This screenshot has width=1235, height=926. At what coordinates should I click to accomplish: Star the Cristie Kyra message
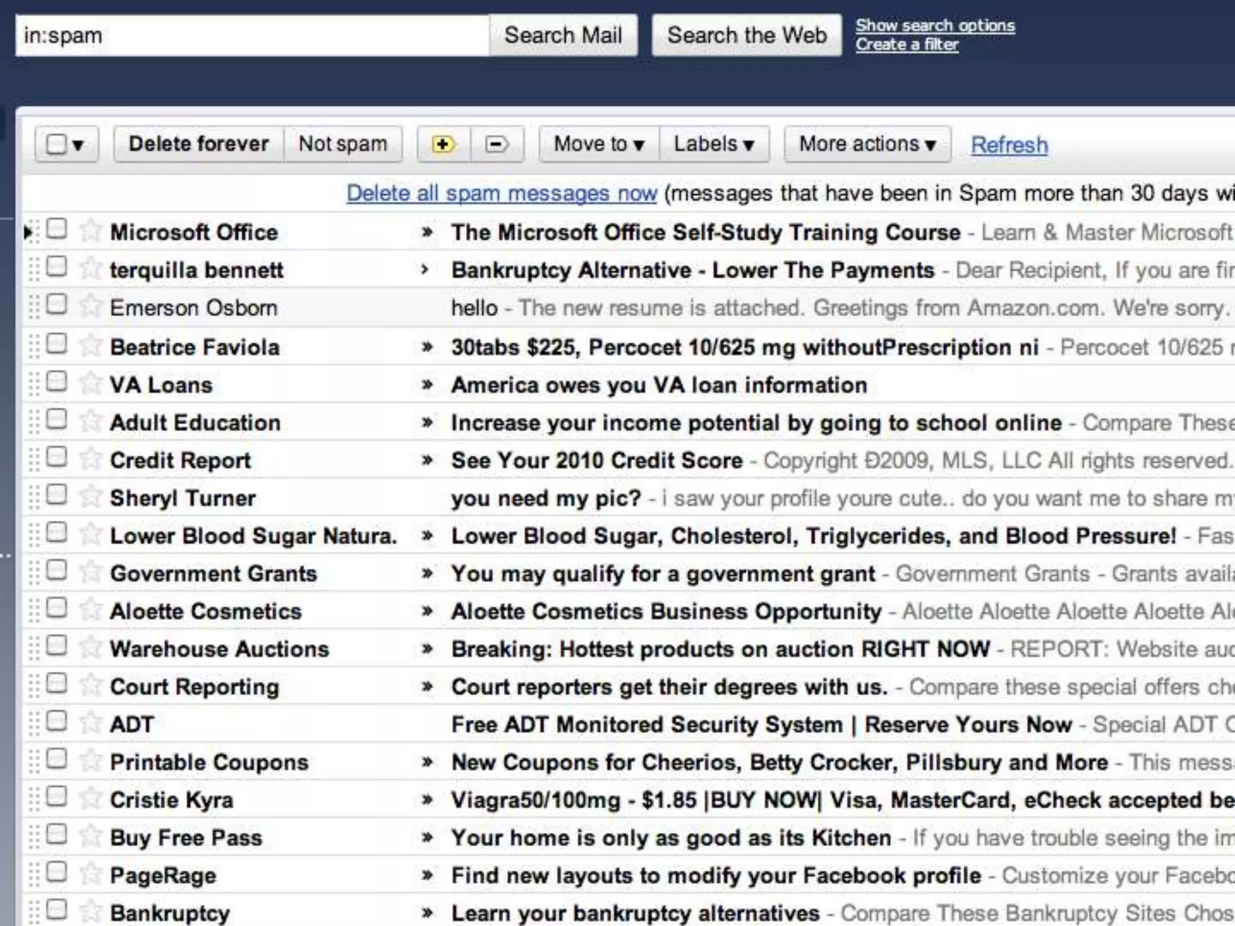[x=90, y=799]
